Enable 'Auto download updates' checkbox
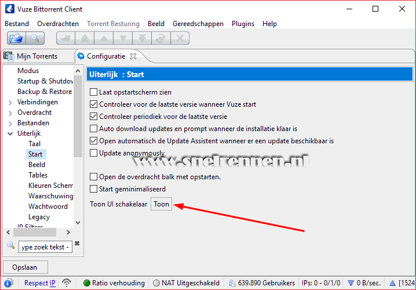The image size is (416, 290). coord(93,129)
